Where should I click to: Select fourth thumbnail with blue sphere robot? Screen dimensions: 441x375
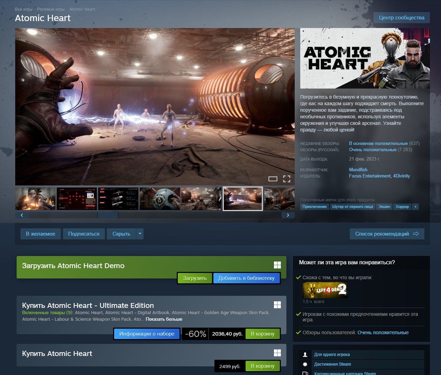click(160, 199)
